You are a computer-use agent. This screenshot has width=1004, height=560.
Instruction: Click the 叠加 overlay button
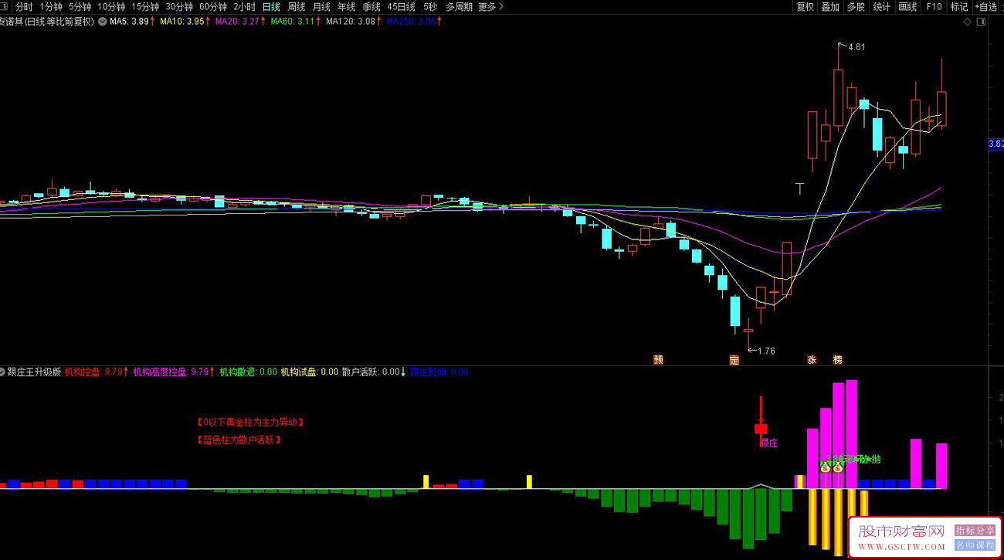[x=830, y=6]
